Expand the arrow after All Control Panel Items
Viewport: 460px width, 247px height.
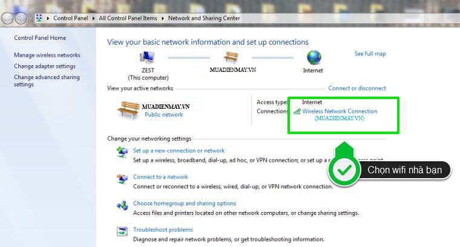tap(163, 19)
